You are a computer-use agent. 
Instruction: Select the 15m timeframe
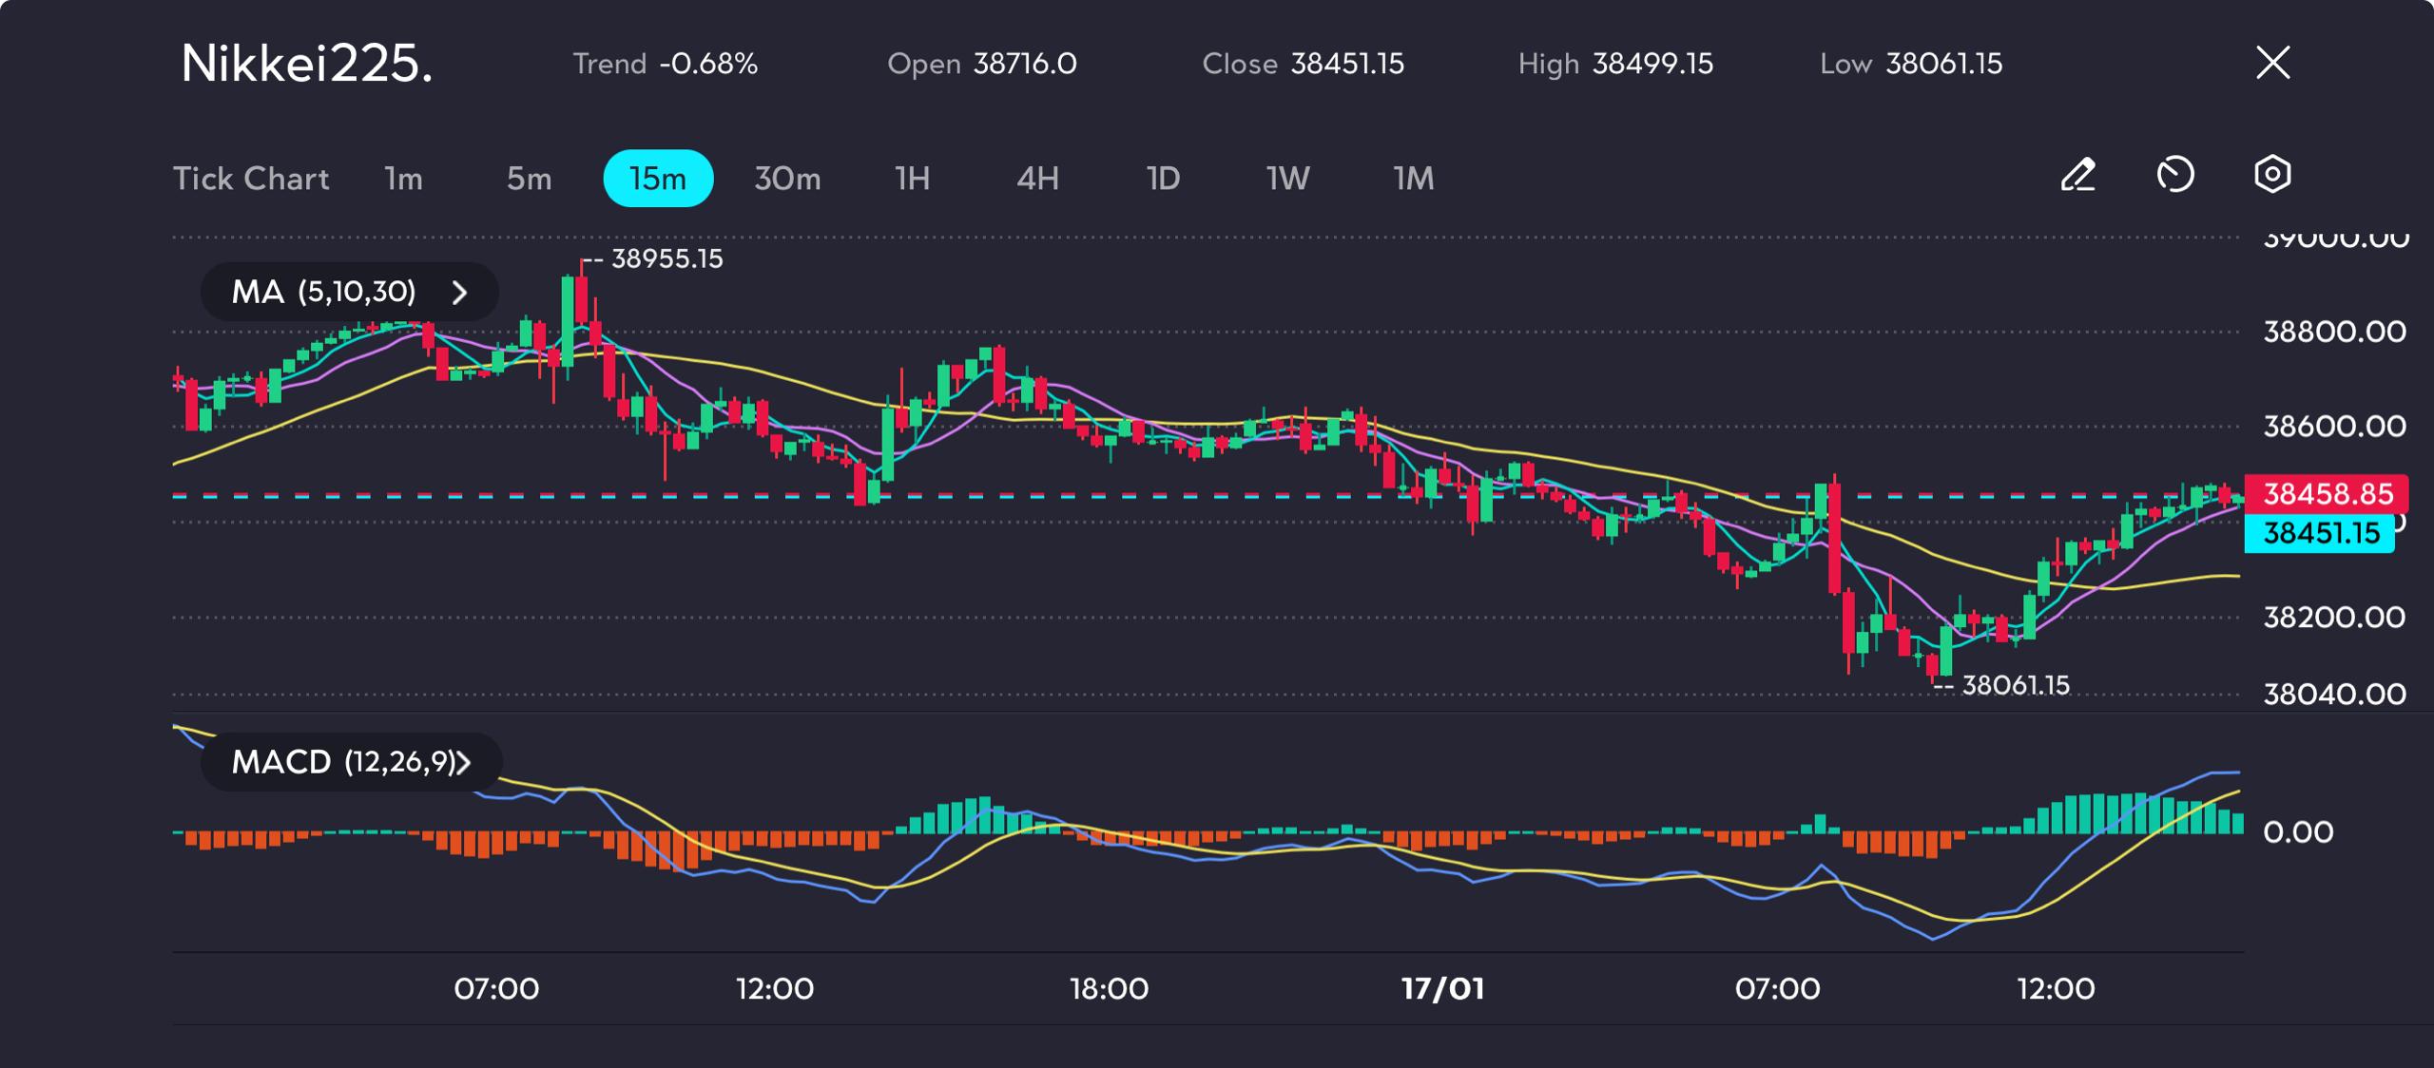(658, 179)
